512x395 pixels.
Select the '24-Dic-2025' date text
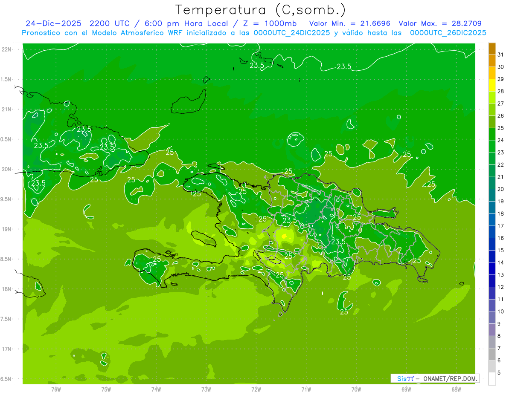coord(54,23)
